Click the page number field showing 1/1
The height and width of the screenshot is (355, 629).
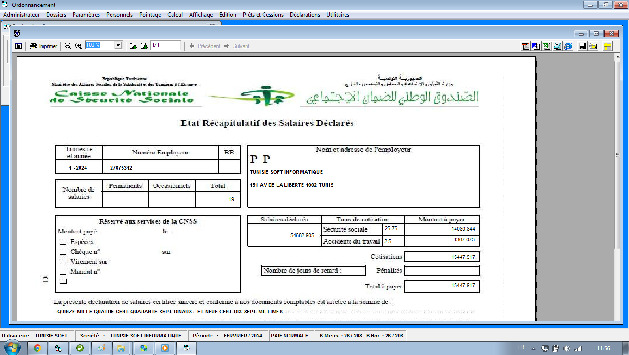pyautogui.click(x=166, y=45)
